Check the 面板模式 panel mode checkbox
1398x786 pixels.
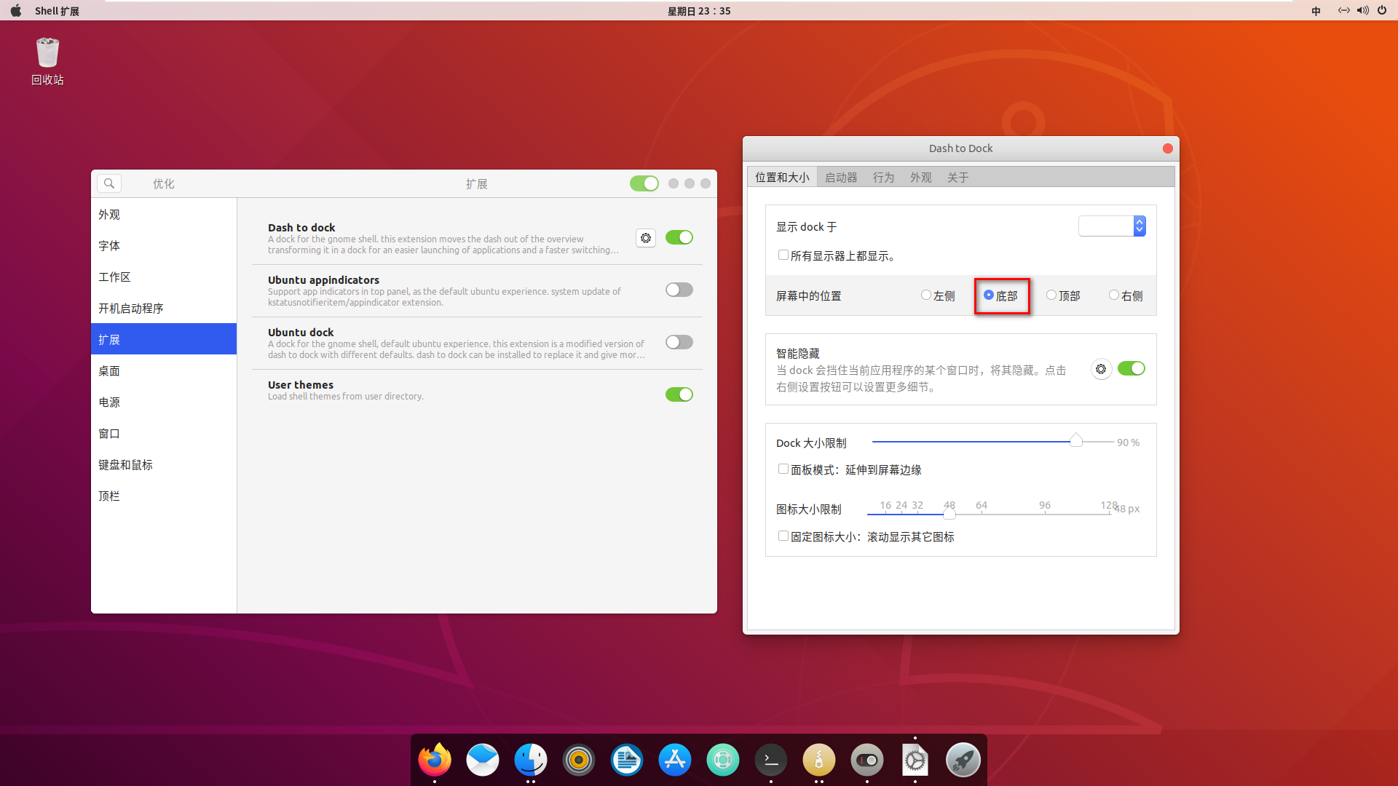click(783, 469)
